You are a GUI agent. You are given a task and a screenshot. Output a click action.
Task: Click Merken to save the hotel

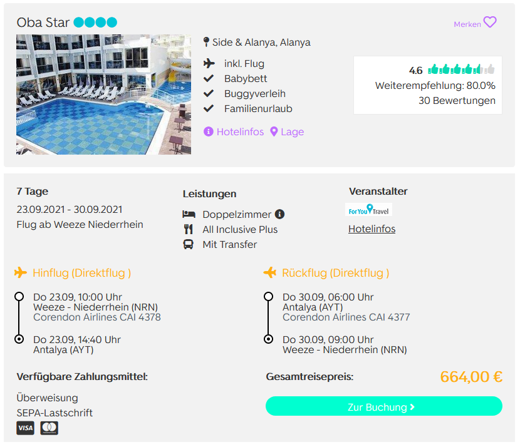(x=467, y=24)
